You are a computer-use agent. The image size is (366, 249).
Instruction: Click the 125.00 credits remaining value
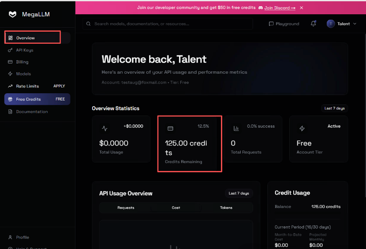pos(186,148)
